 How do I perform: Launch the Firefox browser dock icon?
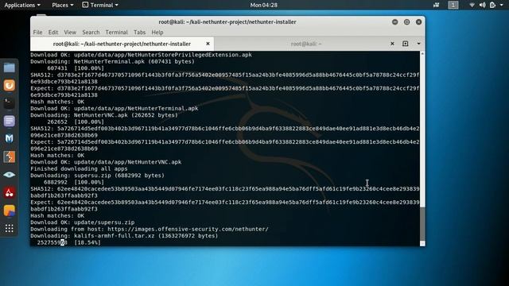[x=9, y=85]
